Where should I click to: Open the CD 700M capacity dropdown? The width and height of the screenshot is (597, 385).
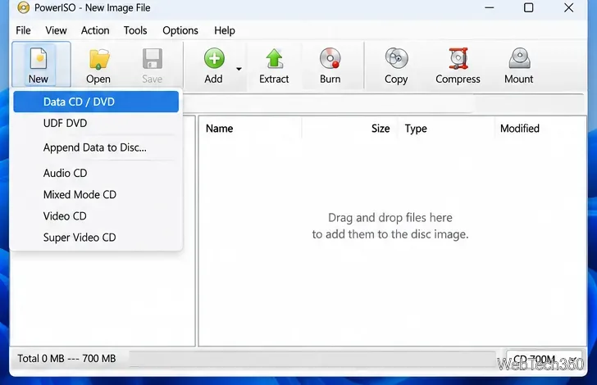point(544,359)
